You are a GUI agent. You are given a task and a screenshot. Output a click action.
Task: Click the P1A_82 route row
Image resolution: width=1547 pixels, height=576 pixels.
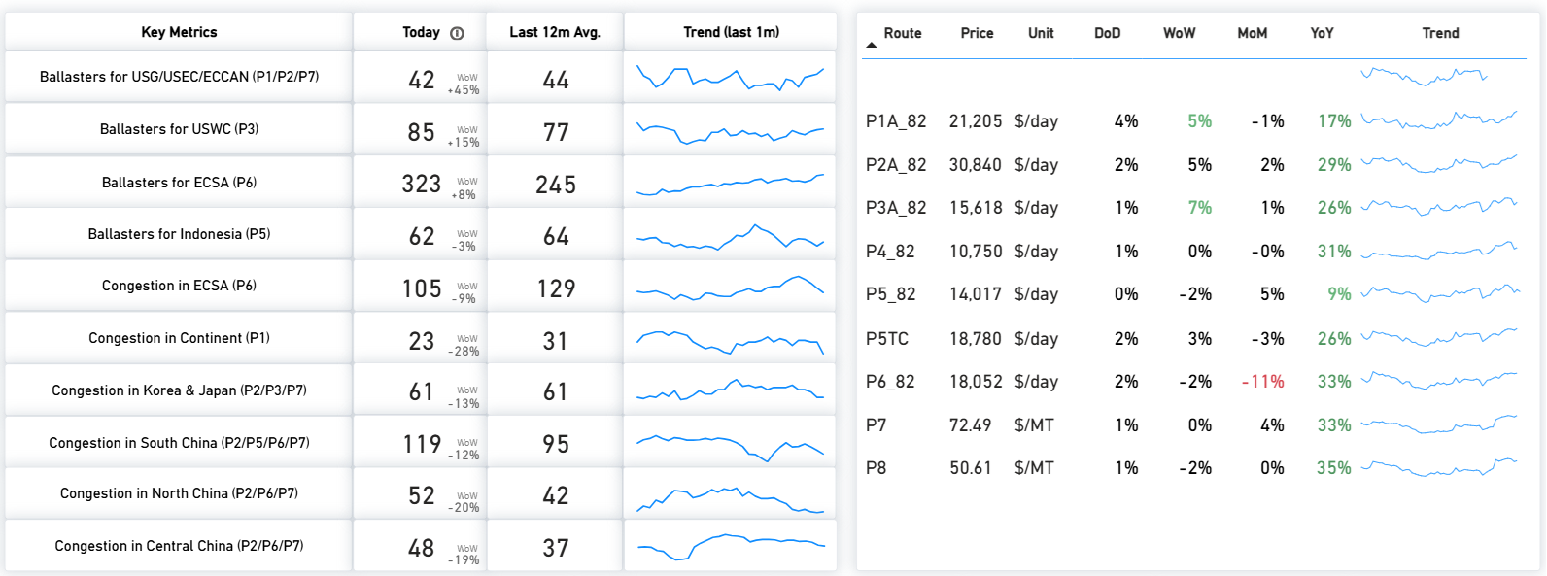point(1194,121)
